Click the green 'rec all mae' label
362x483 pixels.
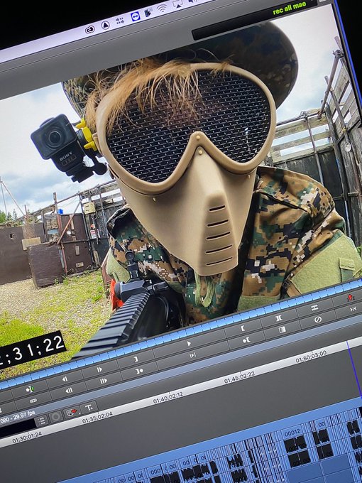(290, 9)
